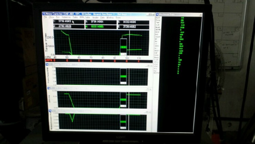Open the Reference menu
The height and width of the screenshot is (144, 255).
click(x=66, y=17)
